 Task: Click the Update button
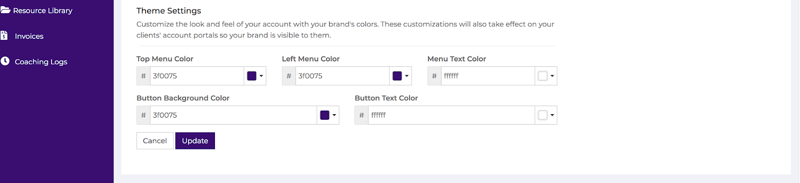click(195, 141)
